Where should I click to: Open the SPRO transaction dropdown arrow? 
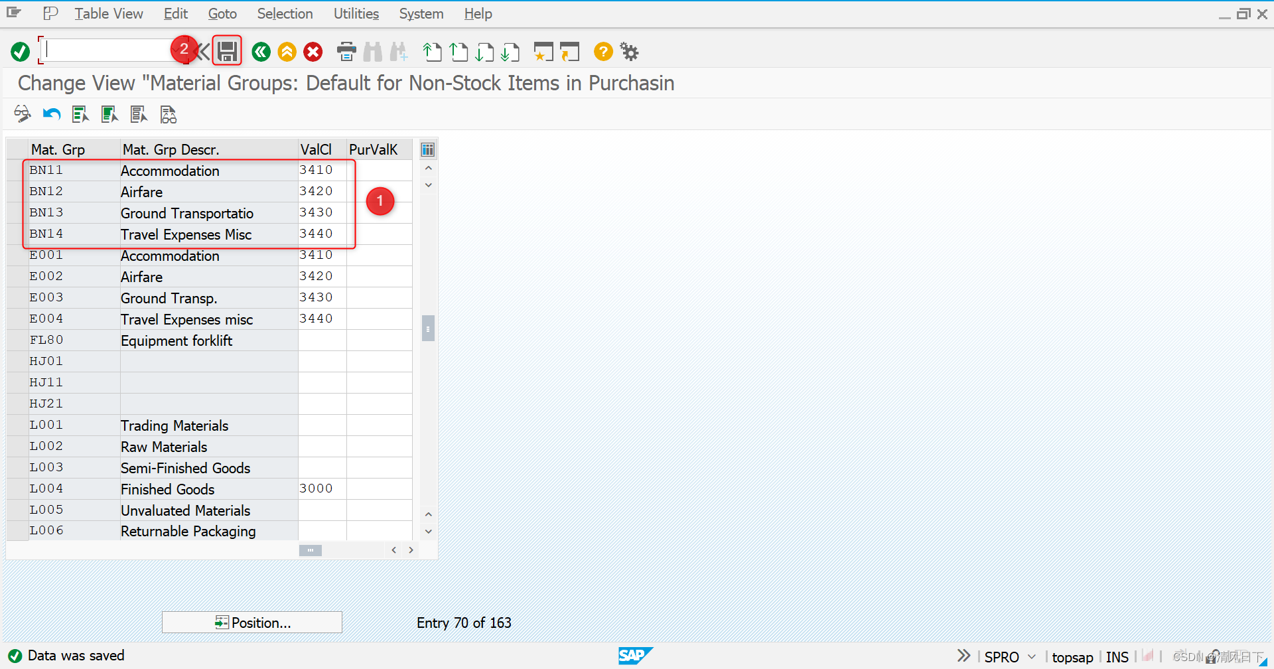(1032, 656)
